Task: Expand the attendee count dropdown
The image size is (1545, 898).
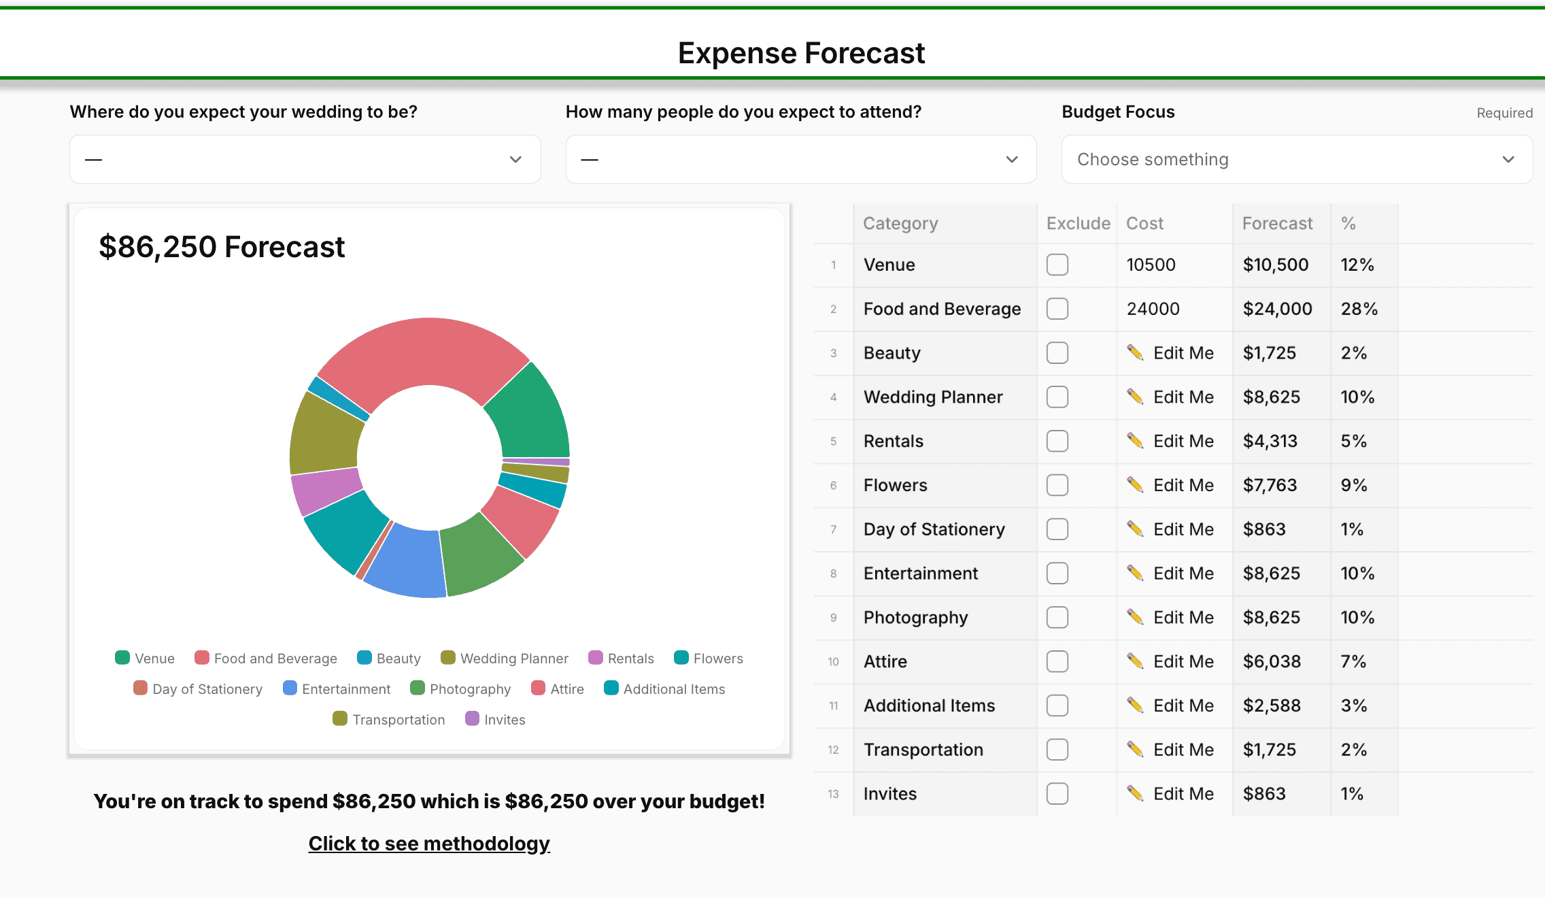Action: click(800, 159)
